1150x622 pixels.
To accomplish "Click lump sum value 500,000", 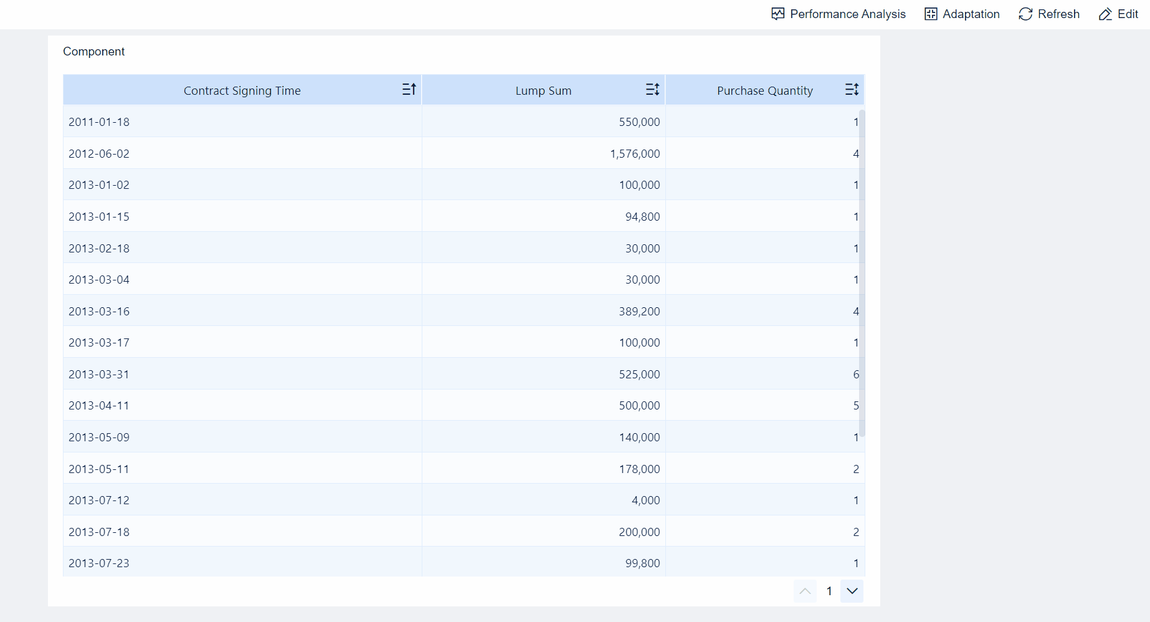I will click(639, 405).
